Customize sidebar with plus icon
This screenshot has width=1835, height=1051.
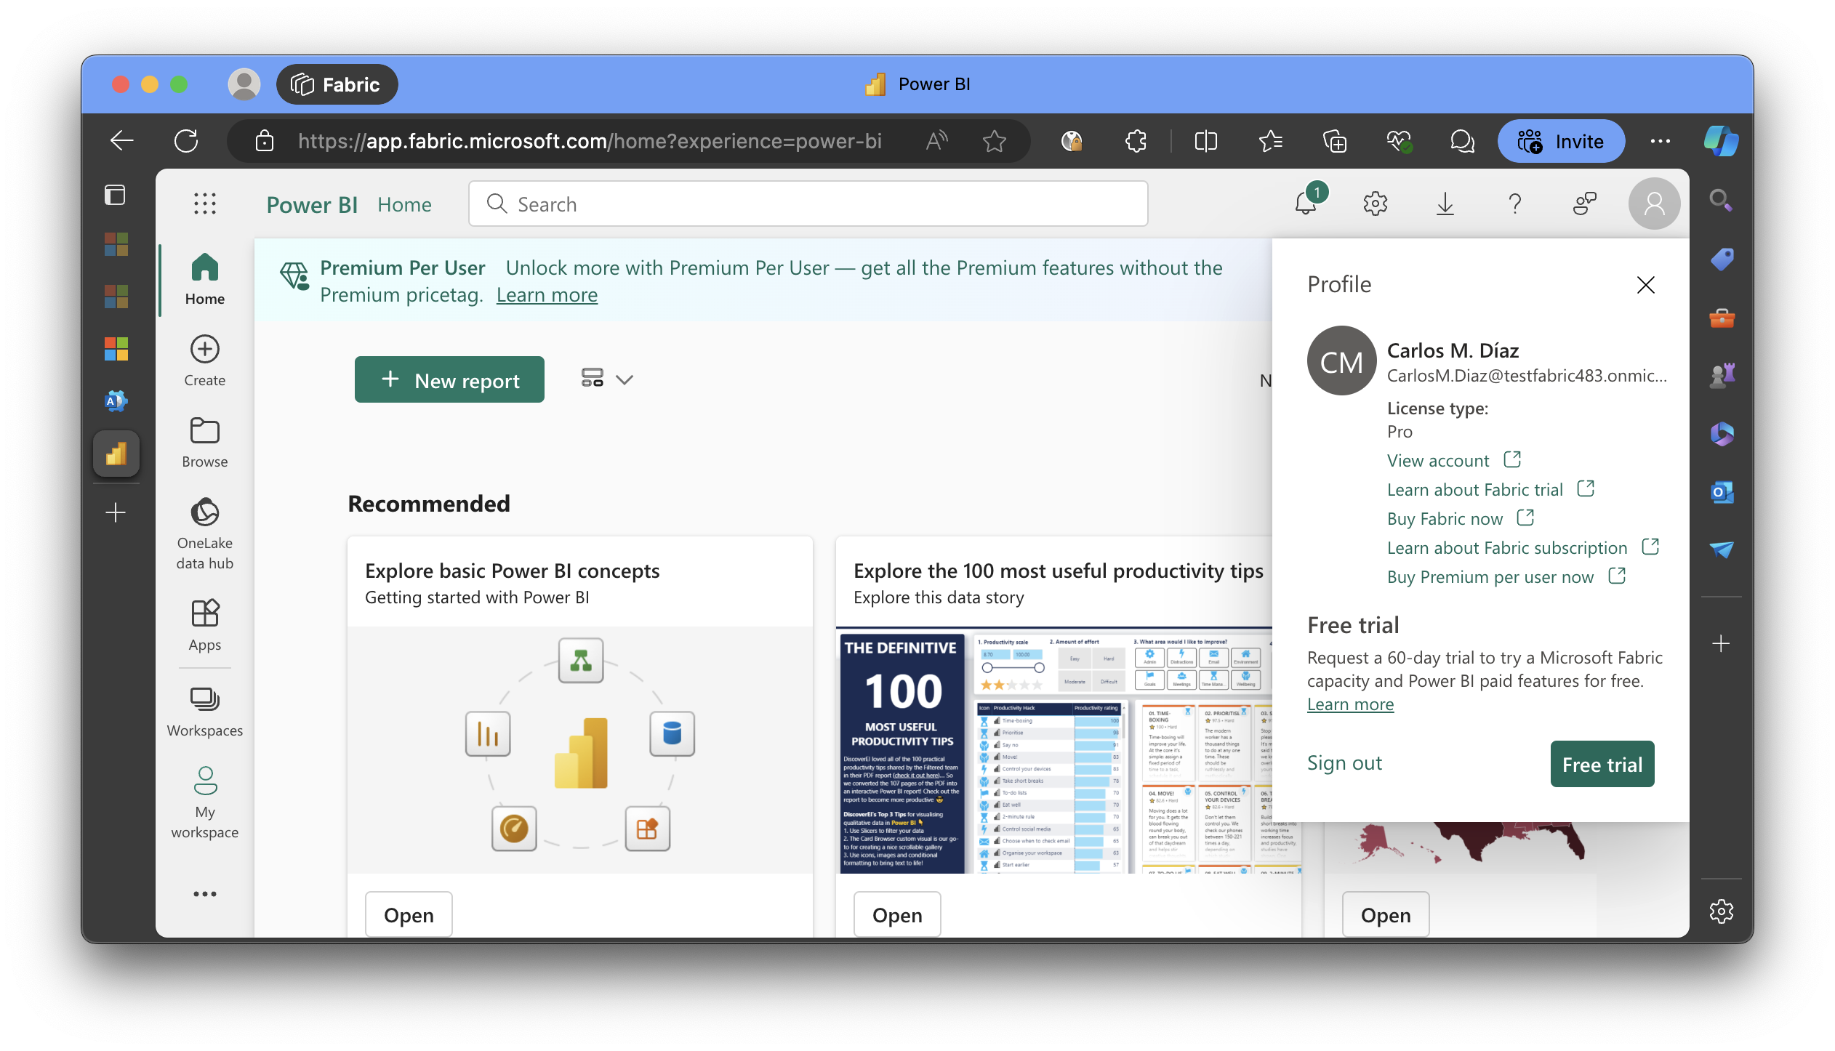click(x=1721, y=643)
